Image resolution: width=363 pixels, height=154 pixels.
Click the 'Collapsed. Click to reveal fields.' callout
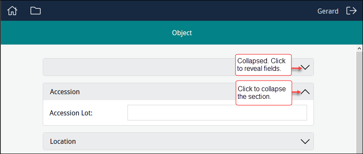[263, 65]
